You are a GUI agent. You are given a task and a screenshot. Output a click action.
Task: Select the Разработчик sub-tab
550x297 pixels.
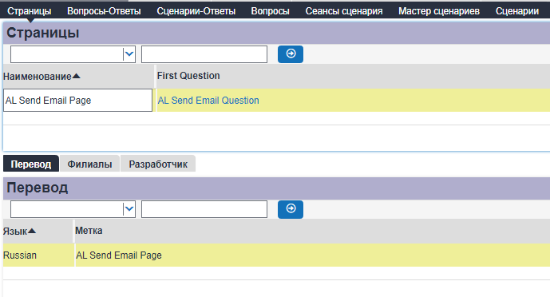click(x=158, y=164)
